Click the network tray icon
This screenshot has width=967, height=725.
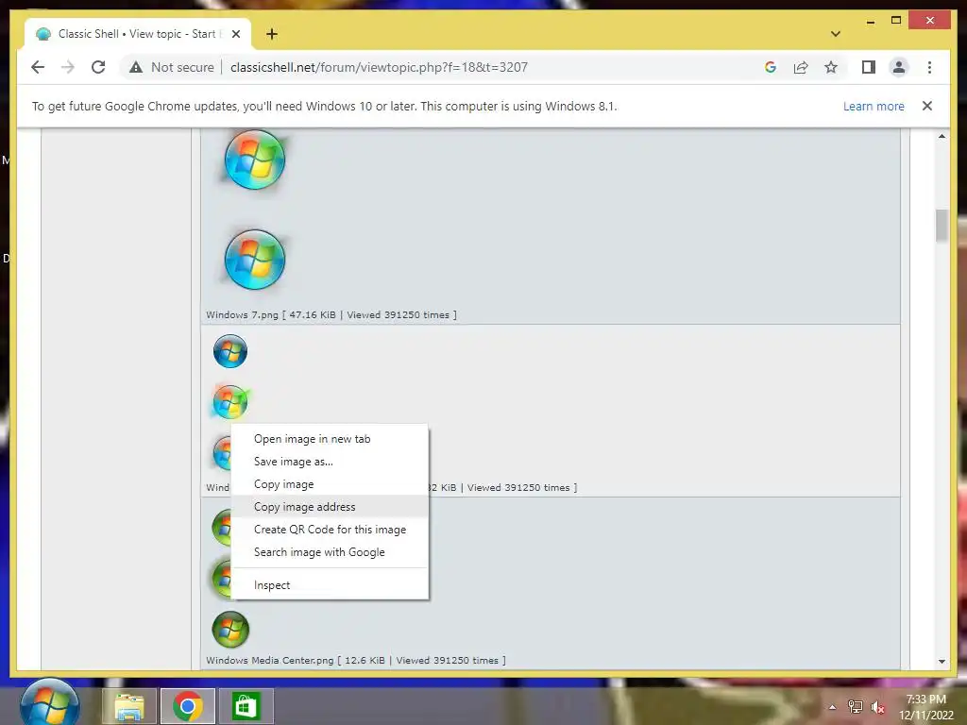(x=856, y=707)
